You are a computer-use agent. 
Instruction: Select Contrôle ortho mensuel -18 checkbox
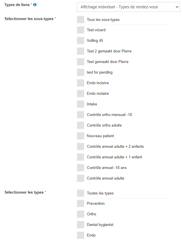click(x=80, y=115)
